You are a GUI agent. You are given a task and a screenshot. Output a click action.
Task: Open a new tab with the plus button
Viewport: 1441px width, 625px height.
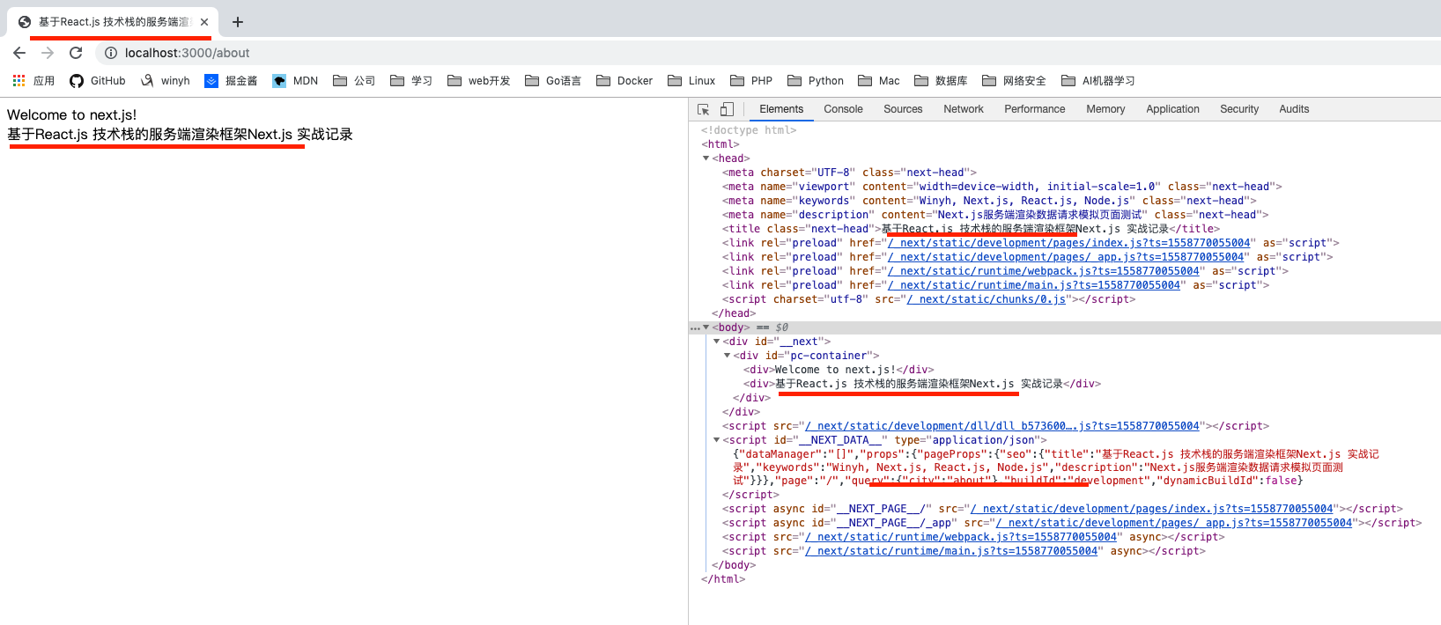click(238, 22)
